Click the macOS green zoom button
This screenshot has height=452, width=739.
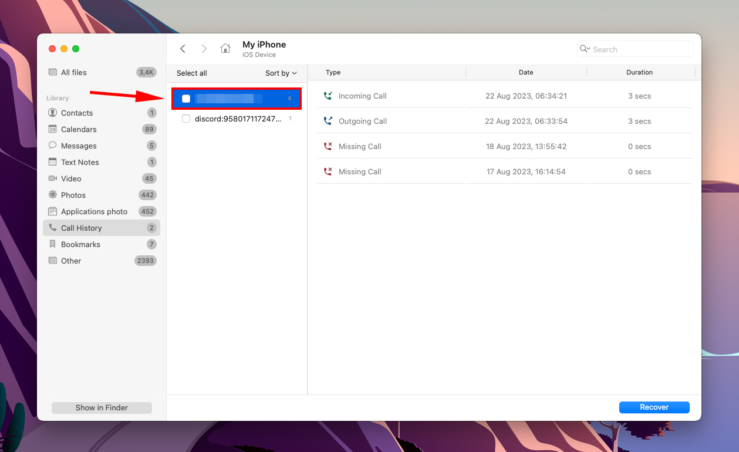tap(76, 49)
